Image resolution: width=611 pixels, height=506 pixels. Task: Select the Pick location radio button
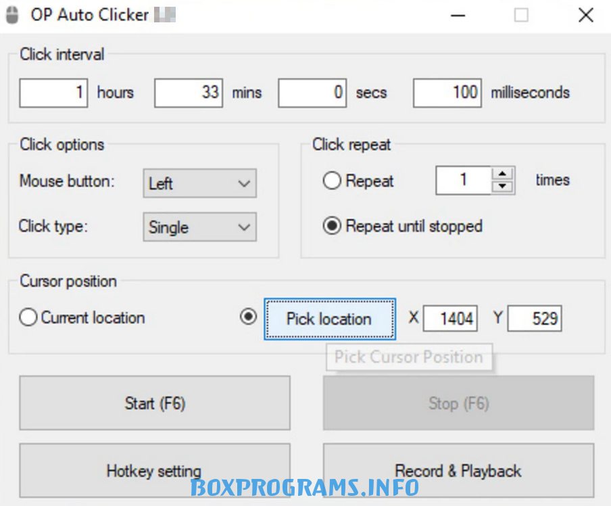pos(249,317)
